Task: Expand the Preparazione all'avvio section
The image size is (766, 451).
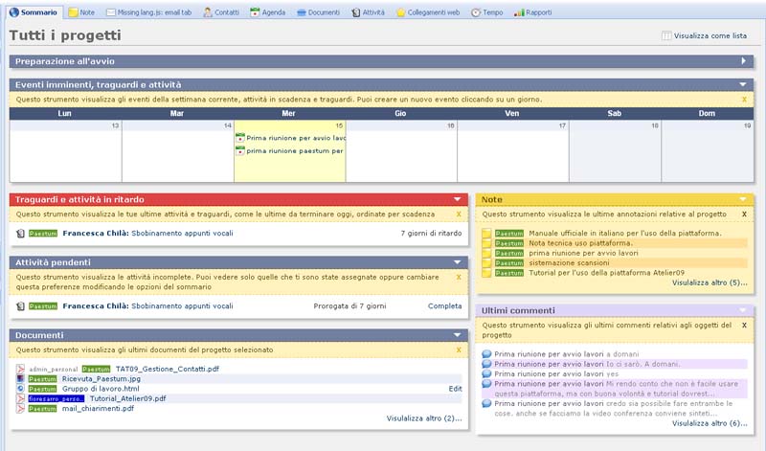Action: point(743,61)
